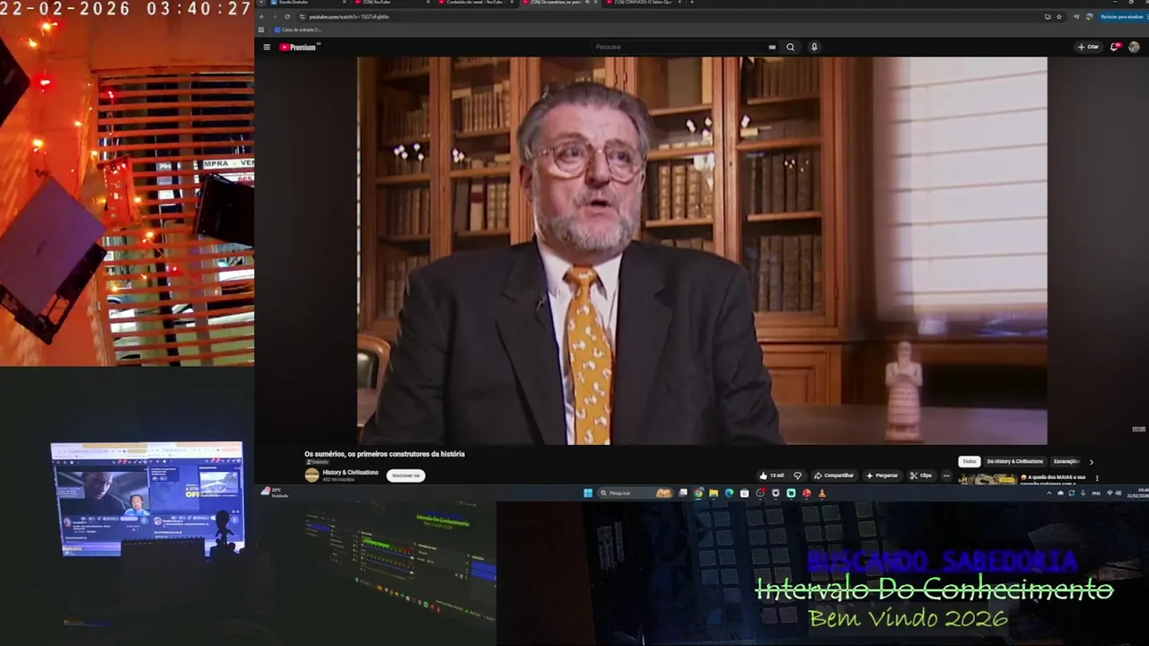1149x646 pixels.
Task: Start voice search with the microphone icon
Action: (x=814, y=47)
